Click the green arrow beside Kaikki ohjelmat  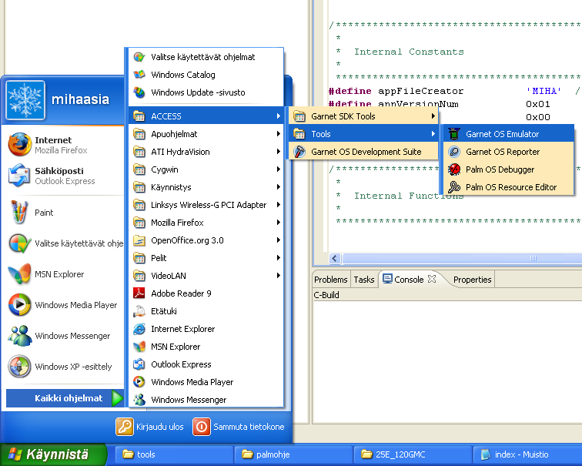coord(117,398)
